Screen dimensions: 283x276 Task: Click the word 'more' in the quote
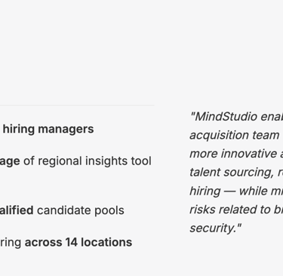coord(203,154)
